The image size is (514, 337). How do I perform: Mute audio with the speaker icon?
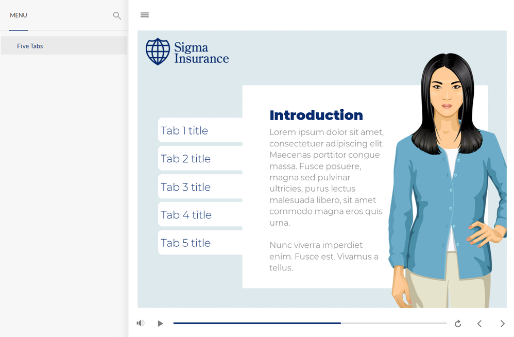click(x=140, y=323)
